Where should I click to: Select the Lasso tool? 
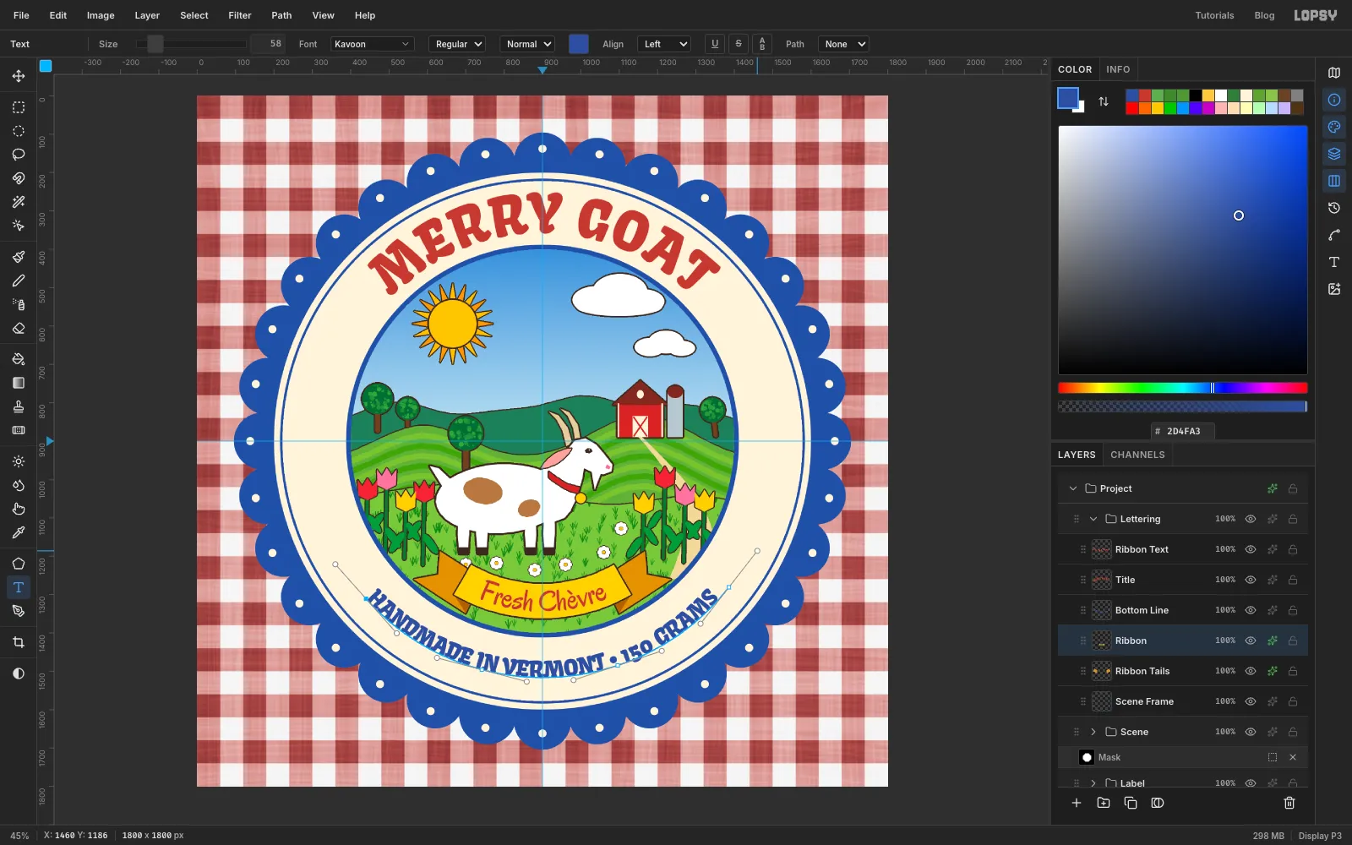point(19,155)
